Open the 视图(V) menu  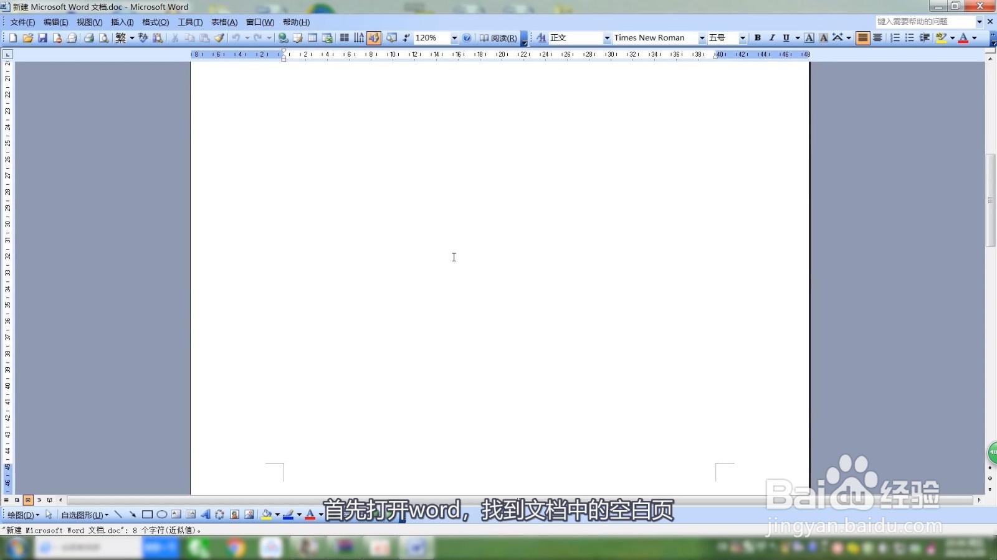pos(89,22)
